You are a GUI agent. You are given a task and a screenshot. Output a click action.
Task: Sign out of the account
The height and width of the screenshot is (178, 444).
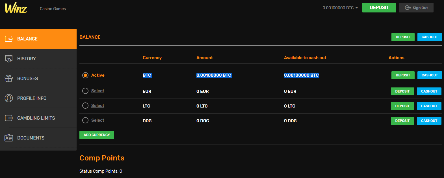(x=416, y=8)
